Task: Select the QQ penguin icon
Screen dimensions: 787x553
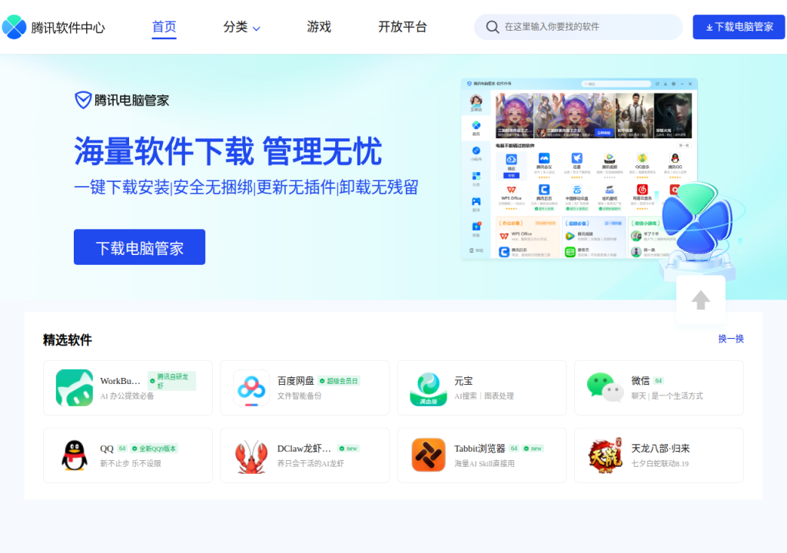Action: pyautogui.click(x=75, y=455)
